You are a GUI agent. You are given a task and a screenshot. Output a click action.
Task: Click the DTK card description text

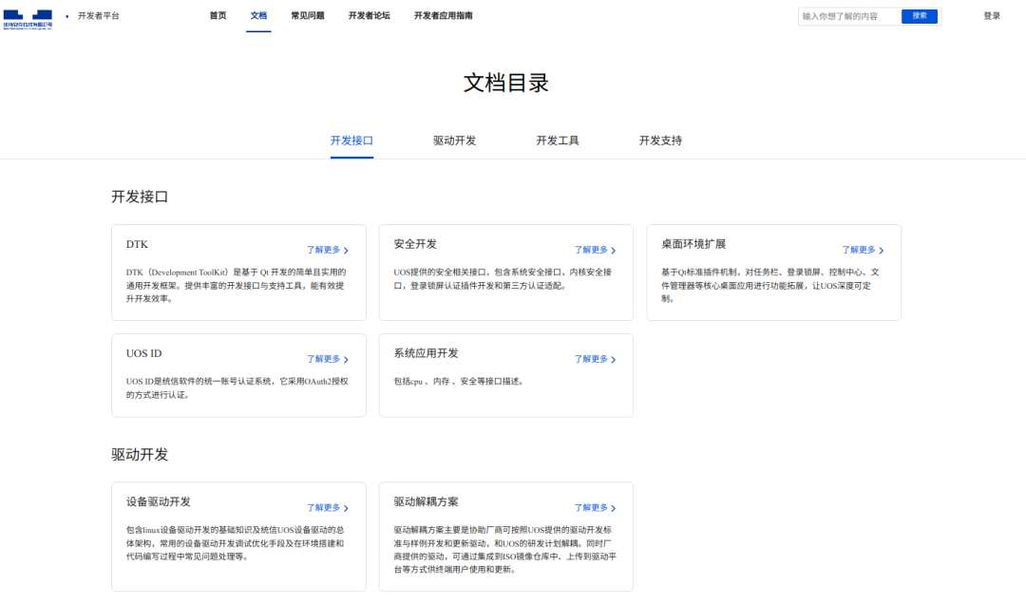click(x=237, y=285)
